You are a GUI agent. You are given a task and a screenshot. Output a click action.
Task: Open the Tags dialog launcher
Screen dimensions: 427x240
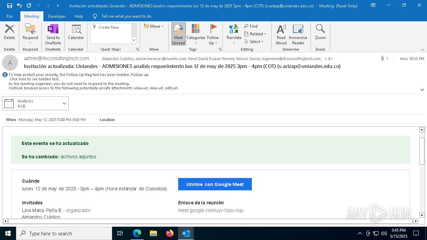tap(220, 49)
